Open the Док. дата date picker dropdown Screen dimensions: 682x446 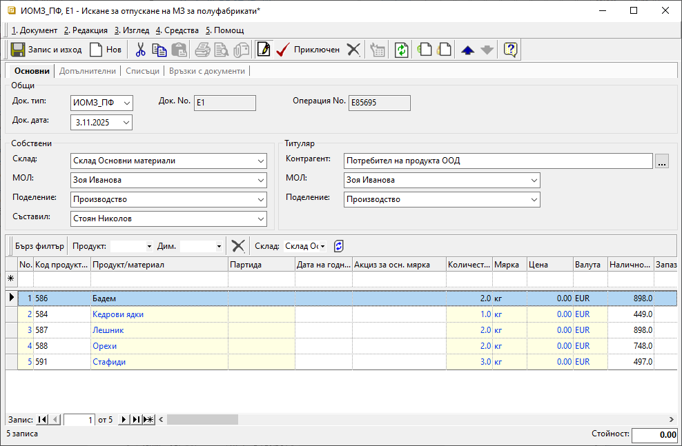pos(126,123)
